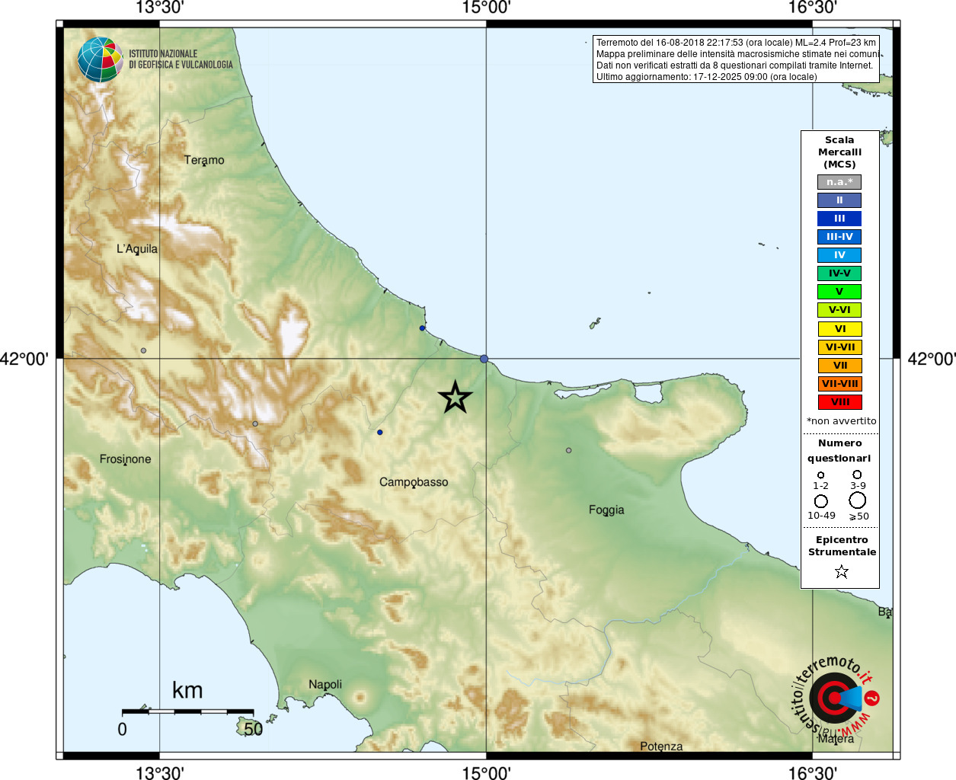Click the earthquake information text box
Screen dimensions: 956x780
pyautogui.click(x=736, y=59)
